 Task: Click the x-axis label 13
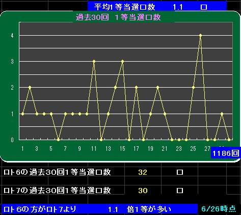108,149
